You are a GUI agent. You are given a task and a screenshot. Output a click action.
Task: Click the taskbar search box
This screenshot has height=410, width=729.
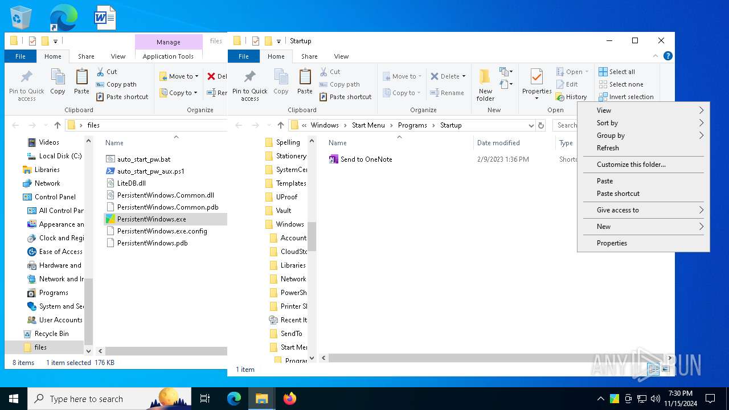pyautogui.click(x=109, y=399)
